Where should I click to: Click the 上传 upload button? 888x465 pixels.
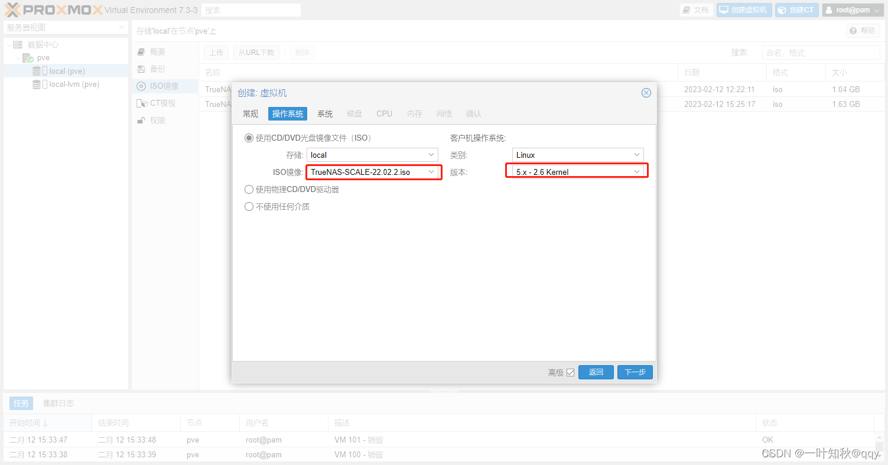coord(216,53)
